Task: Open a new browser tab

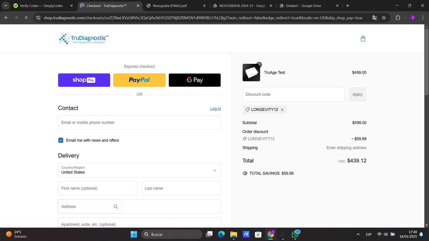Action: 348,6
